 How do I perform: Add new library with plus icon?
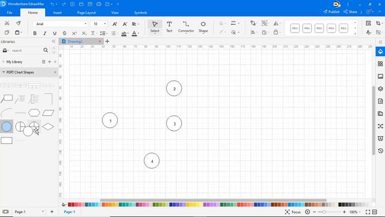(49, 61)
